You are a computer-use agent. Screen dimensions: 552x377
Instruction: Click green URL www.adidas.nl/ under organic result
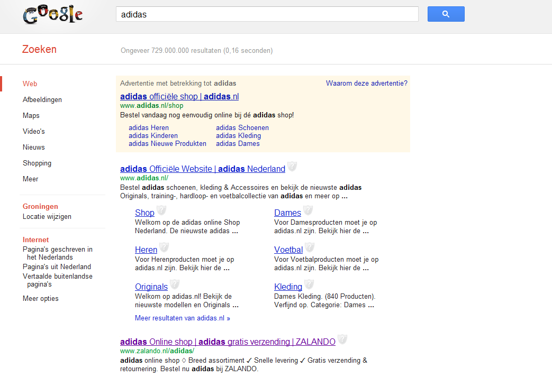tap(144, 178)
